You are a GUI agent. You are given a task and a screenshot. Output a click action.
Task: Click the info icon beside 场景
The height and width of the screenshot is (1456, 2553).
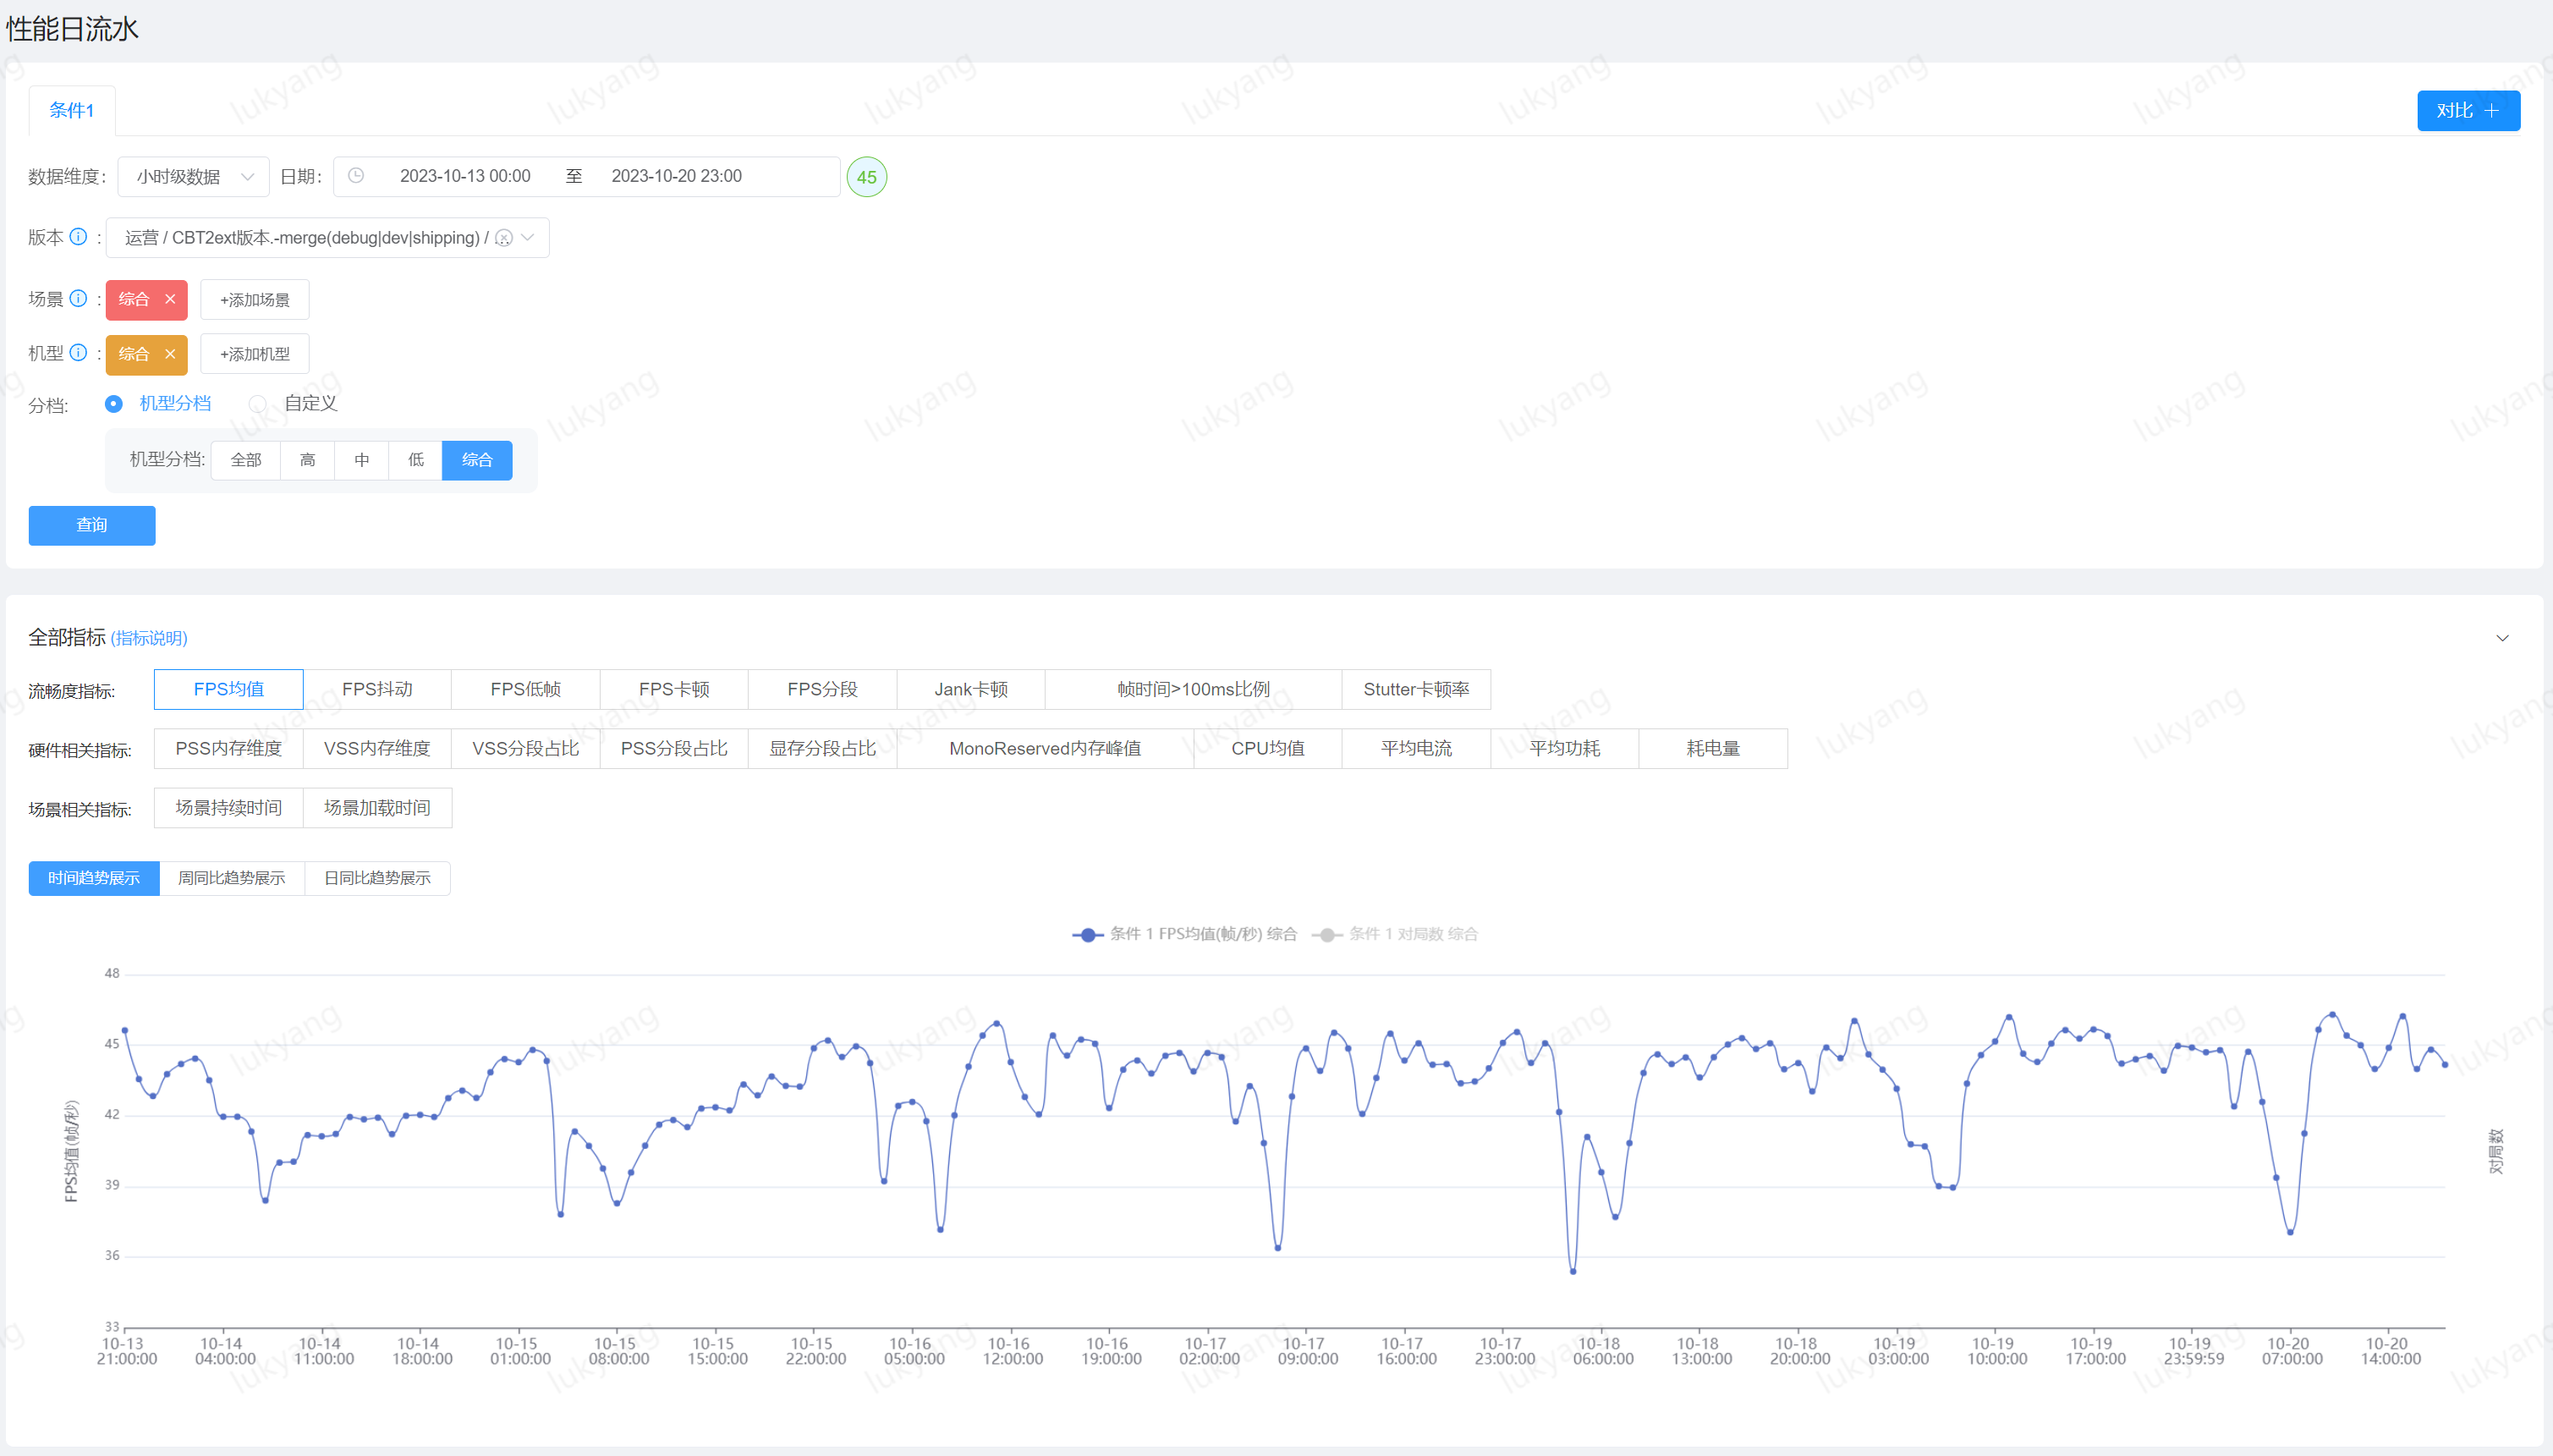tap(79, 298)
